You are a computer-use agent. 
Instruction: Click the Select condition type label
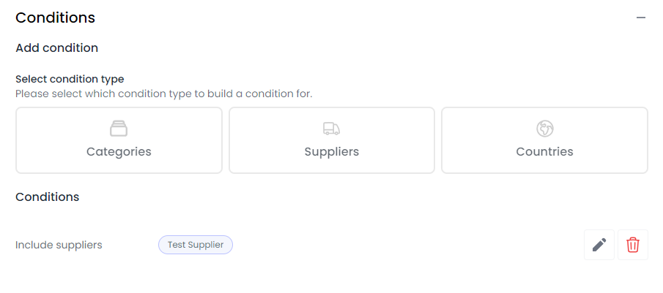pyautogui.click(x=70, y=79)
